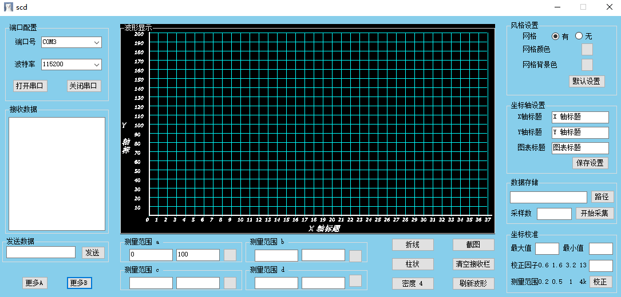This screenshot has height=297, width=621.
Task: Click the 密度 4 button
Action: click(413, 283)
